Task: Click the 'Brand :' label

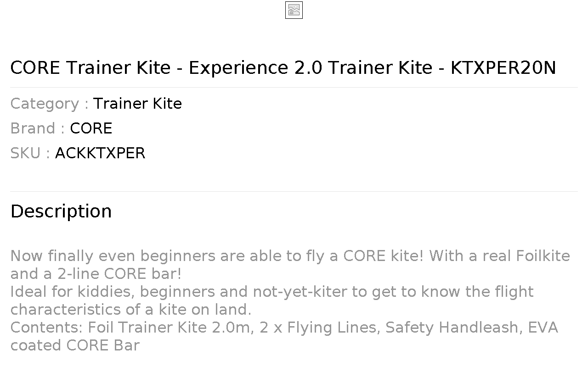Action: (x=38, y=128)
